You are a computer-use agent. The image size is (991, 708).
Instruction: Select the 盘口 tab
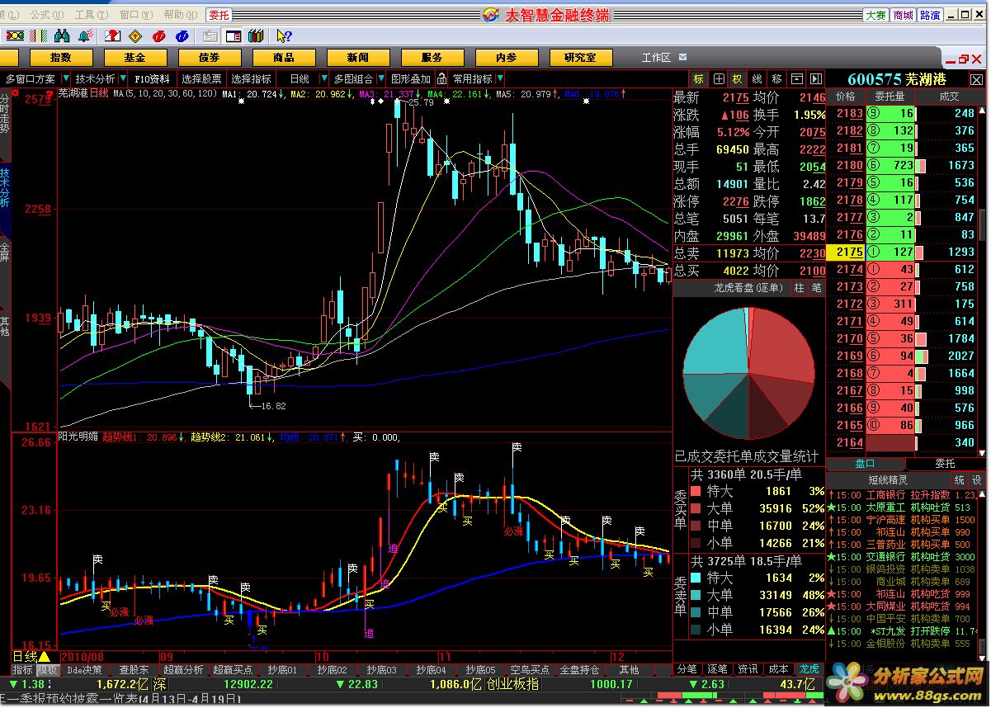[x=865, y=464]
